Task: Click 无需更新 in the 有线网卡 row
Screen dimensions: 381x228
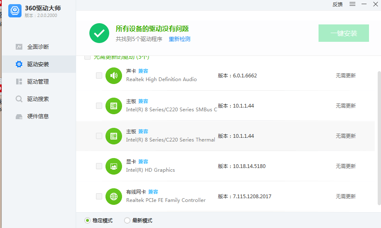Action: (x=345, y=197)
